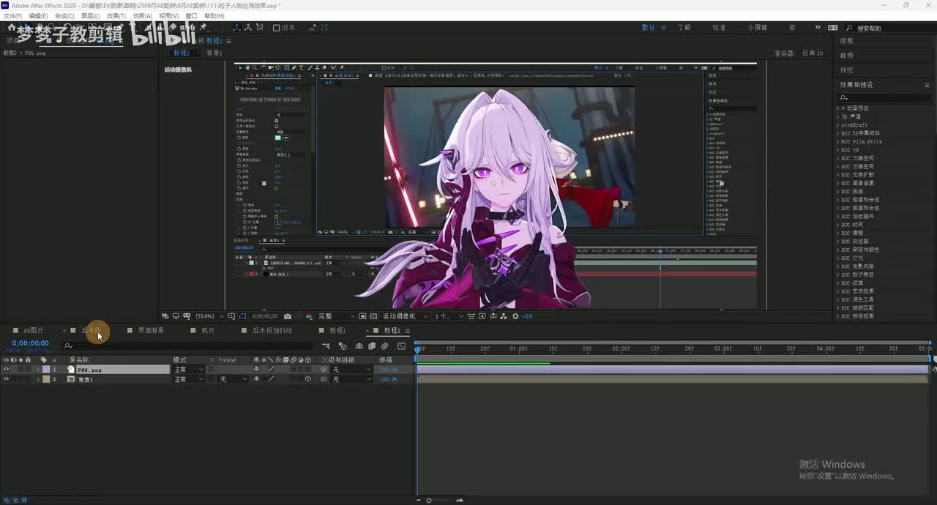Expand the 背景1 layer properties

coord(38,379)
